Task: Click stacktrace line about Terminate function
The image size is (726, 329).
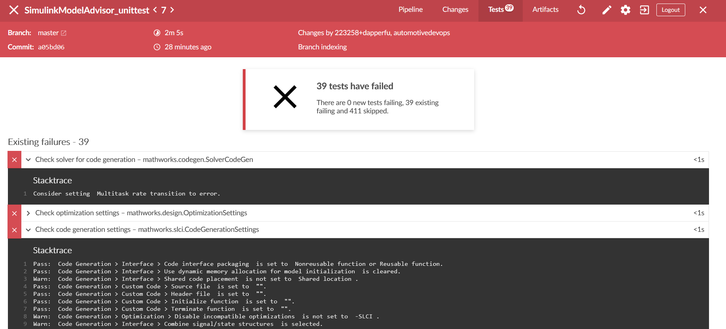Action: click(x=162, y=309)
